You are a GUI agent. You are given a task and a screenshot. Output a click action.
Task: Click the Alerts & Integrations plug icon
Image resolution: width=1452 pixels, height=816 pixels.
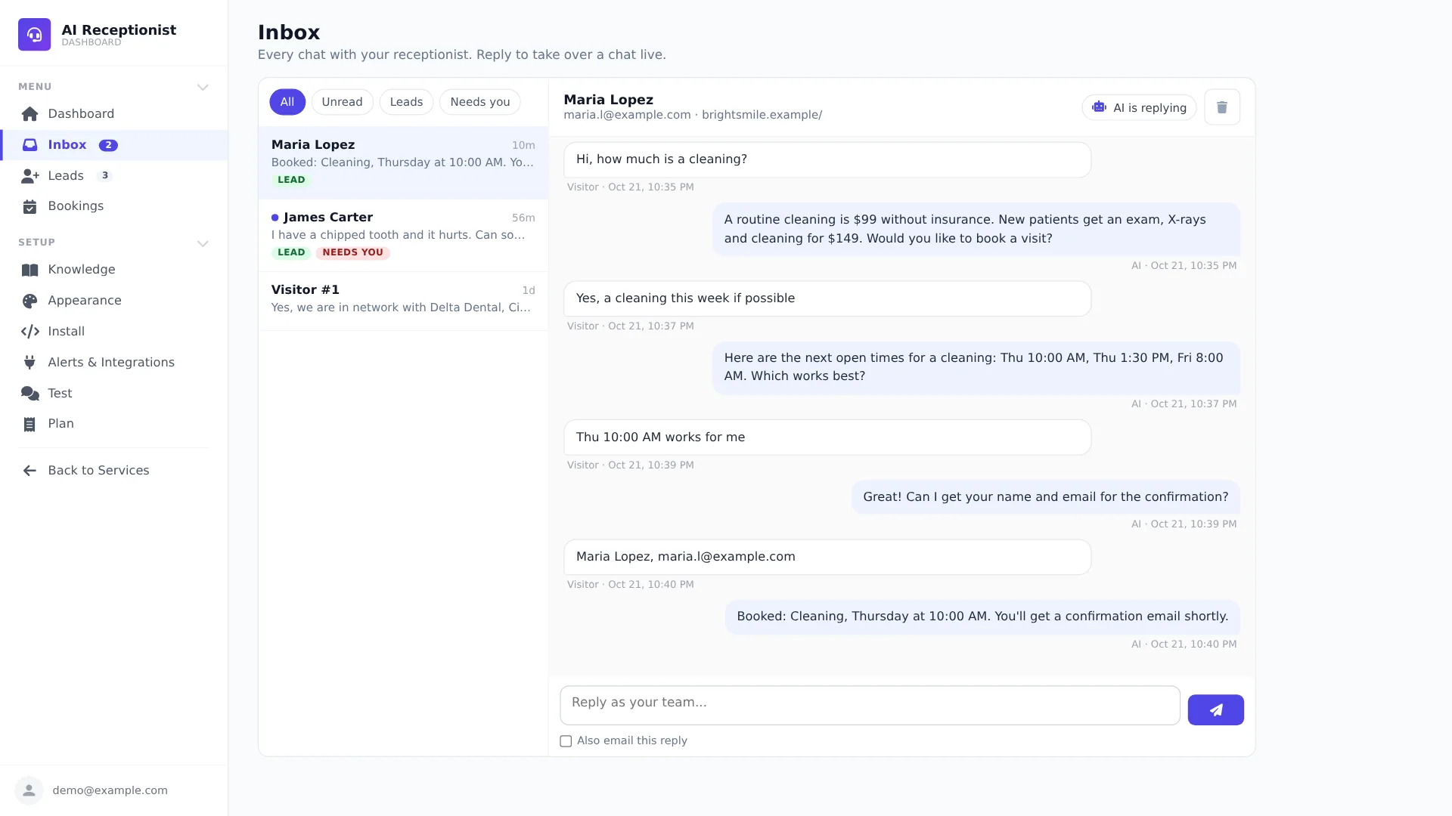pyautogui.click(x=29, y=363)
